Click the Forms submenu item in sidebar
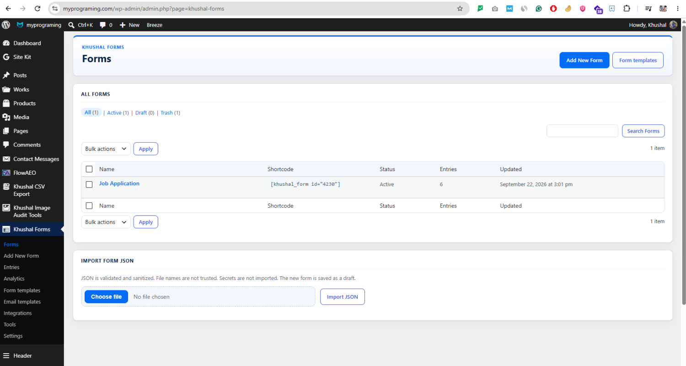The height and width of the screenshot is (366, 686). tap(11, 244)
